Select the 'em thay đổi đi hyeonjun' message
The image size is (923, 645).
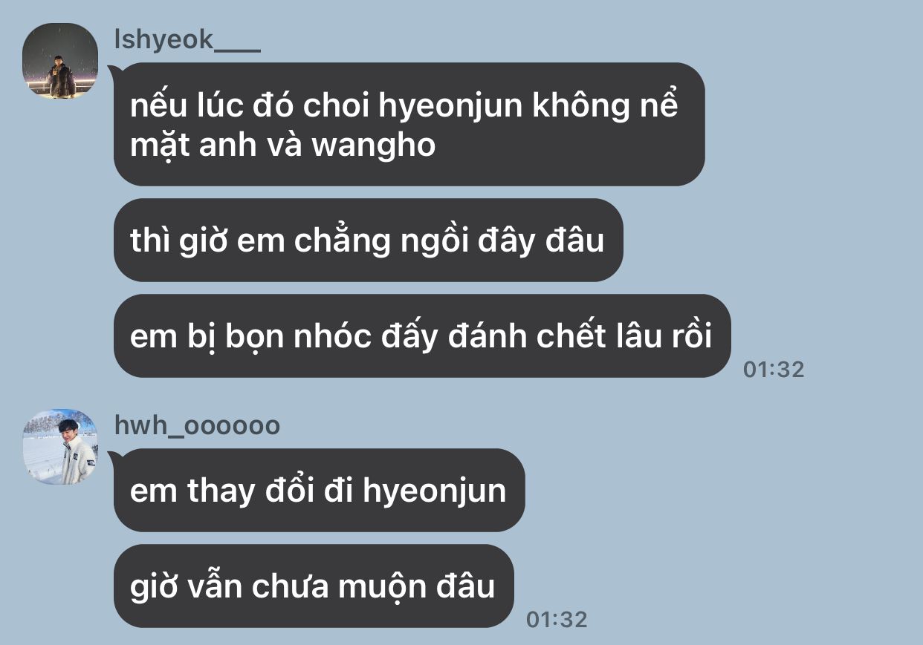(x=319, y=490)
